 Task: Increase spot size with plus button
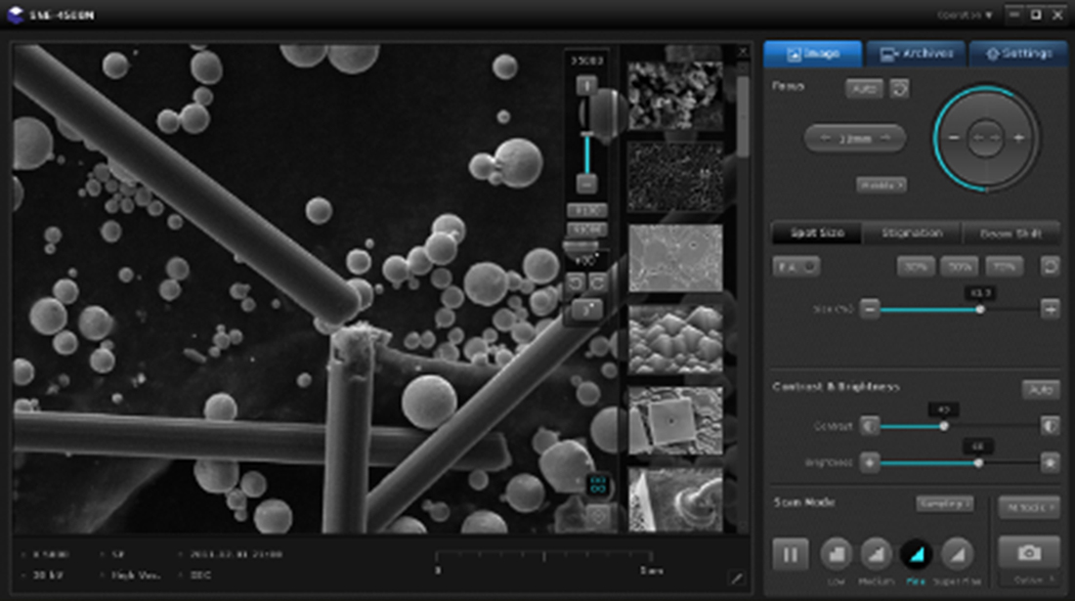(1050, 309)
